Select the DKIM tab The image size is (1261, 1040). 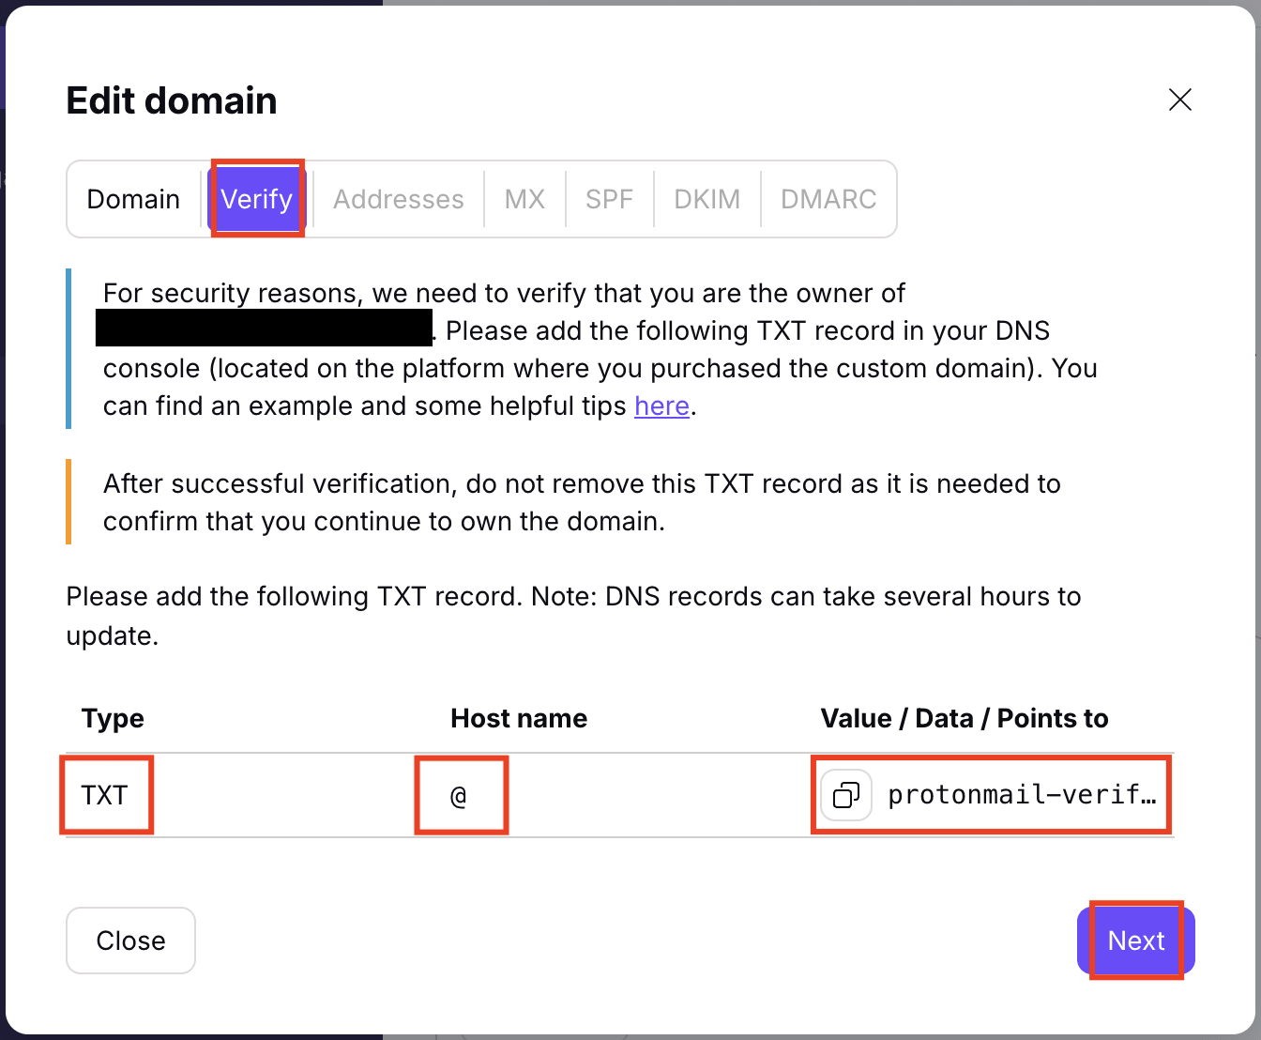[706, 198]
